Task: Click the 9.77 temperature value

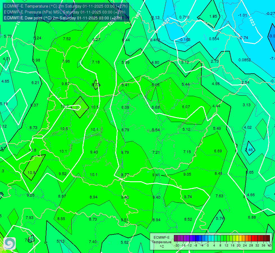Action: tap(125, 175)
